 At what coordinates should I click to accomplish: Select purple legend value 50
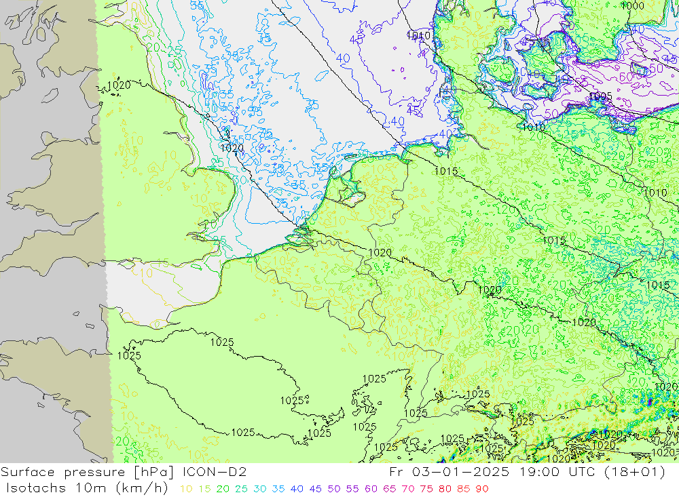point(334,489)
